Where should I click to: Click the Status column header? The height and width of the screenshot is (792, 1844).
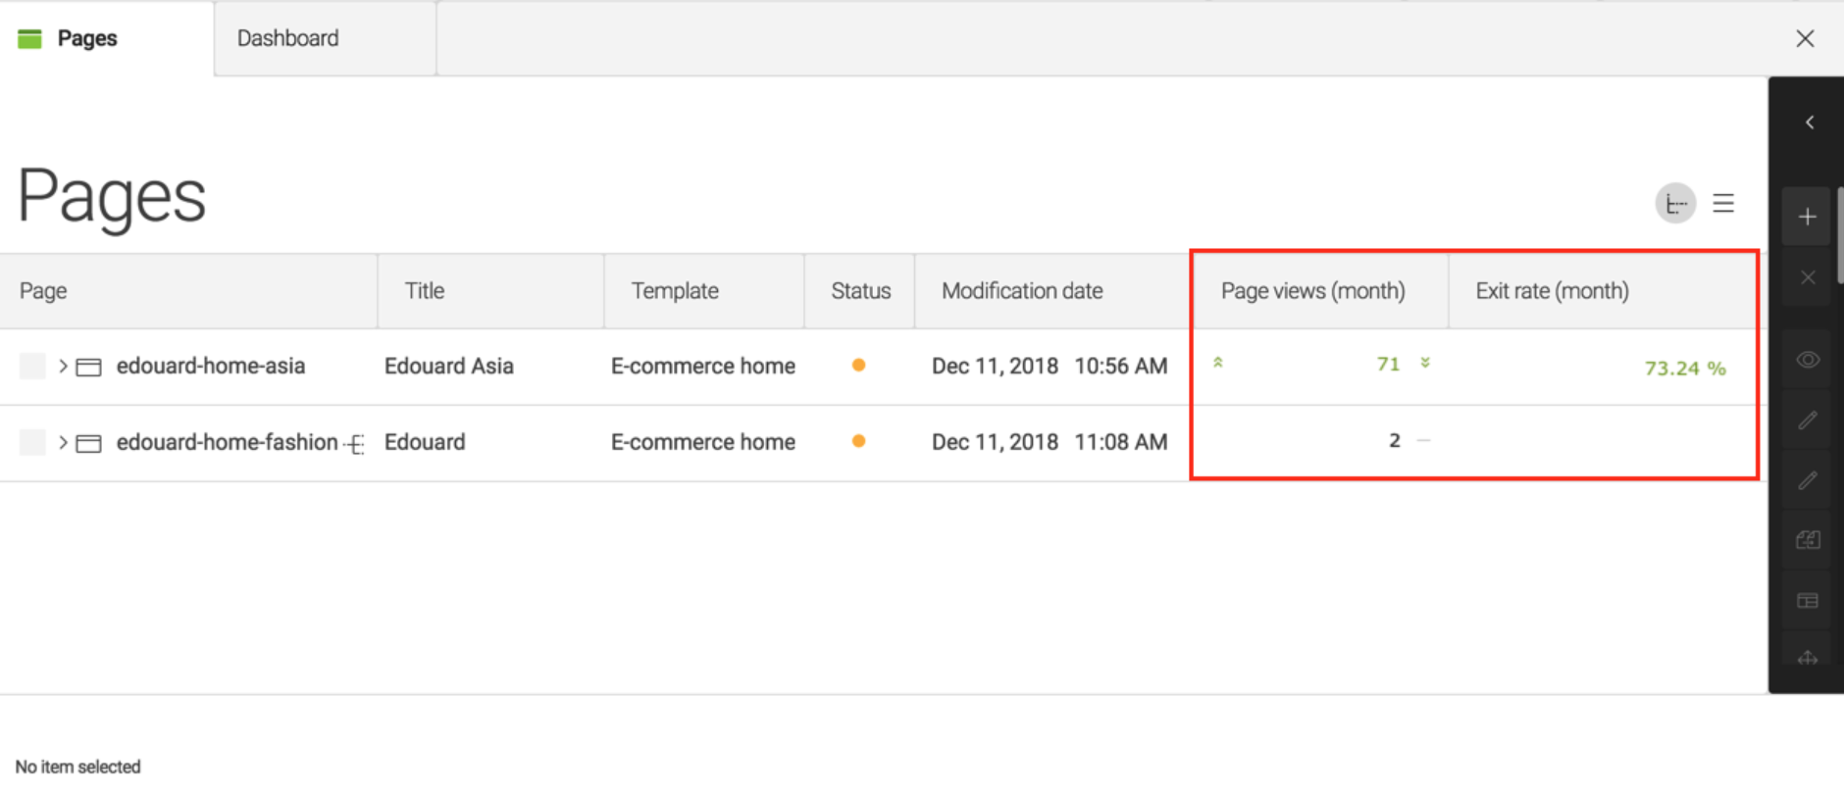click(860, 291)
